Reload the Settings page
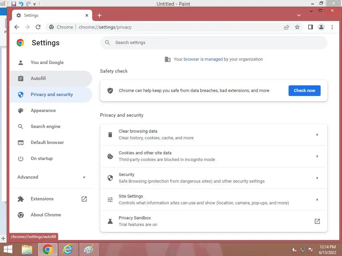Viewport: 342px width, 256px height. [x=38, y=27]
